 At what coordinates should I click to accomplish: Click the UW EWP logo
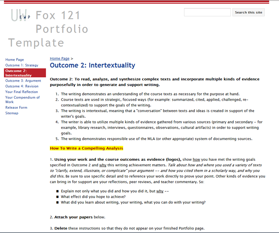coord(20,15)
